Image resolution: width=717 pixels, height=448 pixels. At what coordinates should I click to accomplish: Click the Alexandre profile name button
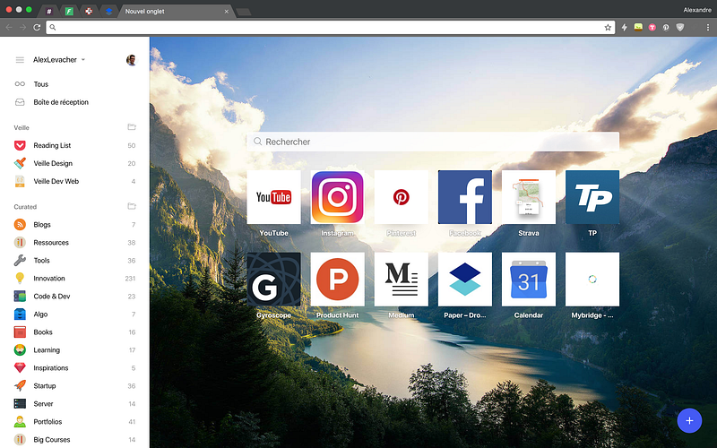(697, 10)
